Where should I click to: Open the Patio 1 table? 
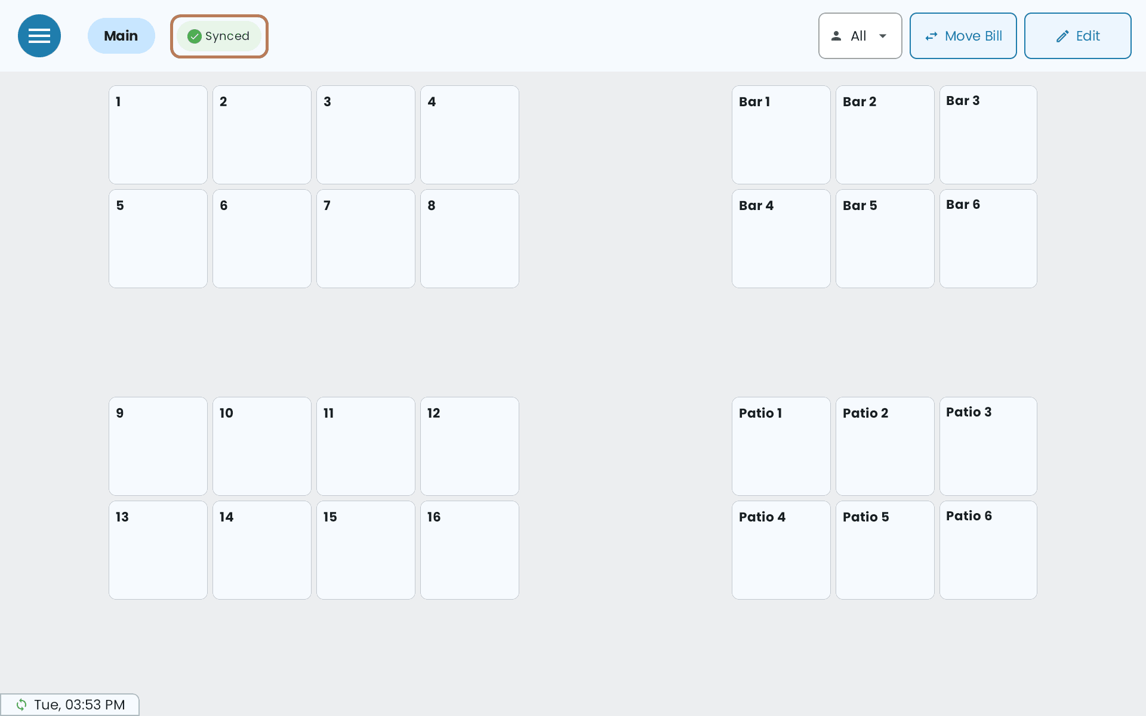point(781,446)
